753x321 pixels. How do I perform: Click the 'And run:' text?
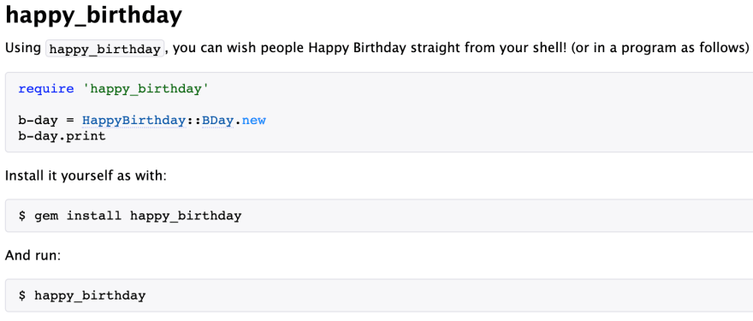coord(33,255)
